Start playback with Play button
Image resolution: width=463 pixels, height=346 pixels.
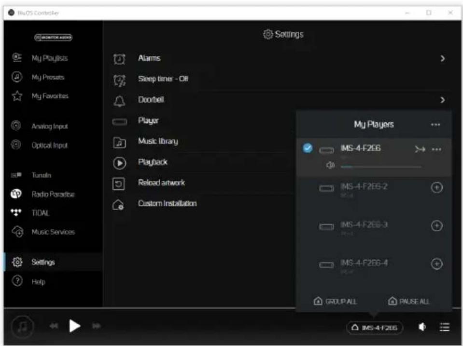tap(74, 326)
